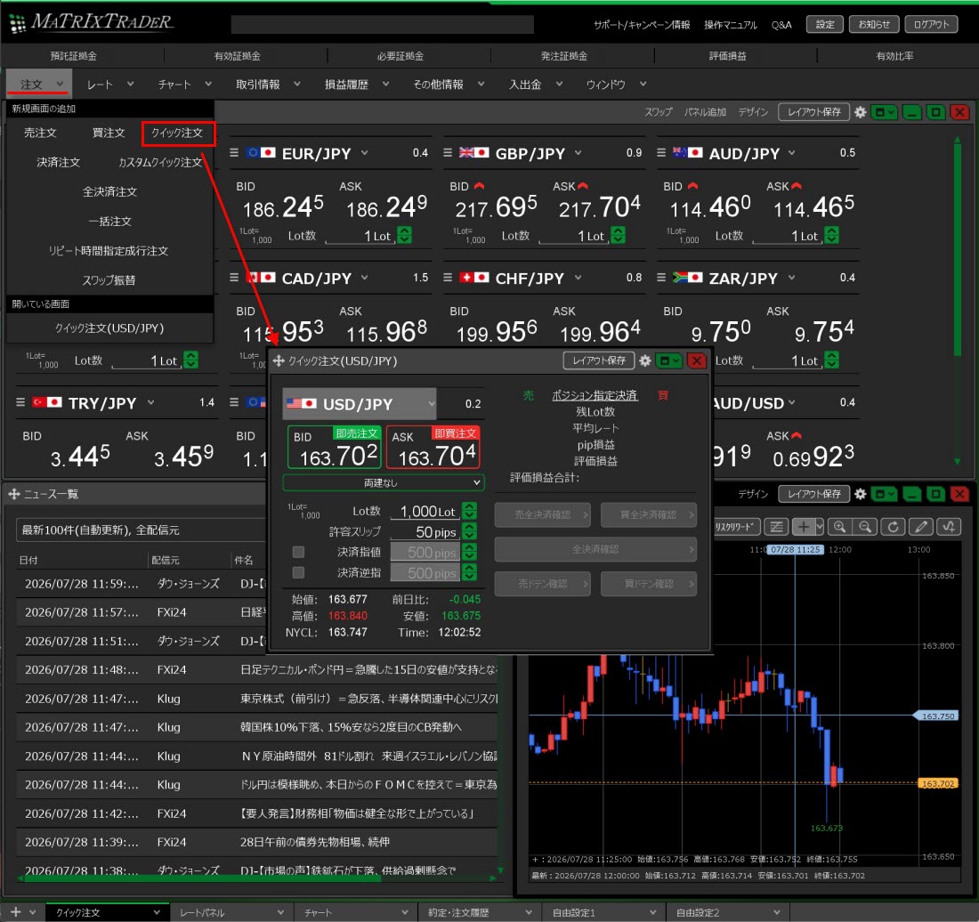Select 全決済注文 in the order menu
The width and height of the screenshot is (979, 922).
tap(109, 191)
